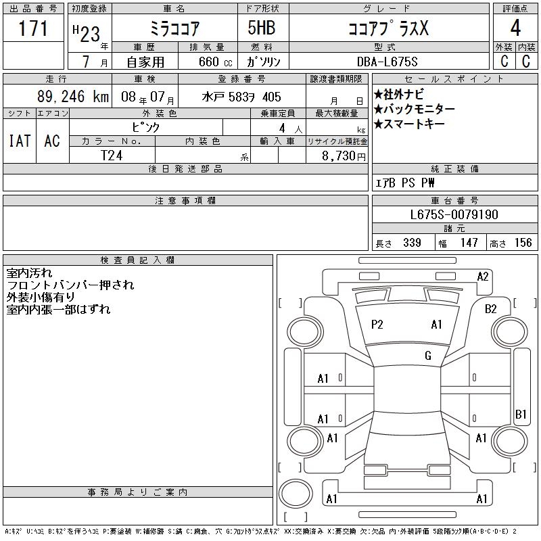541x541 pixels.
Task: Select the セールスポイント header
Action: coord(454,79)
